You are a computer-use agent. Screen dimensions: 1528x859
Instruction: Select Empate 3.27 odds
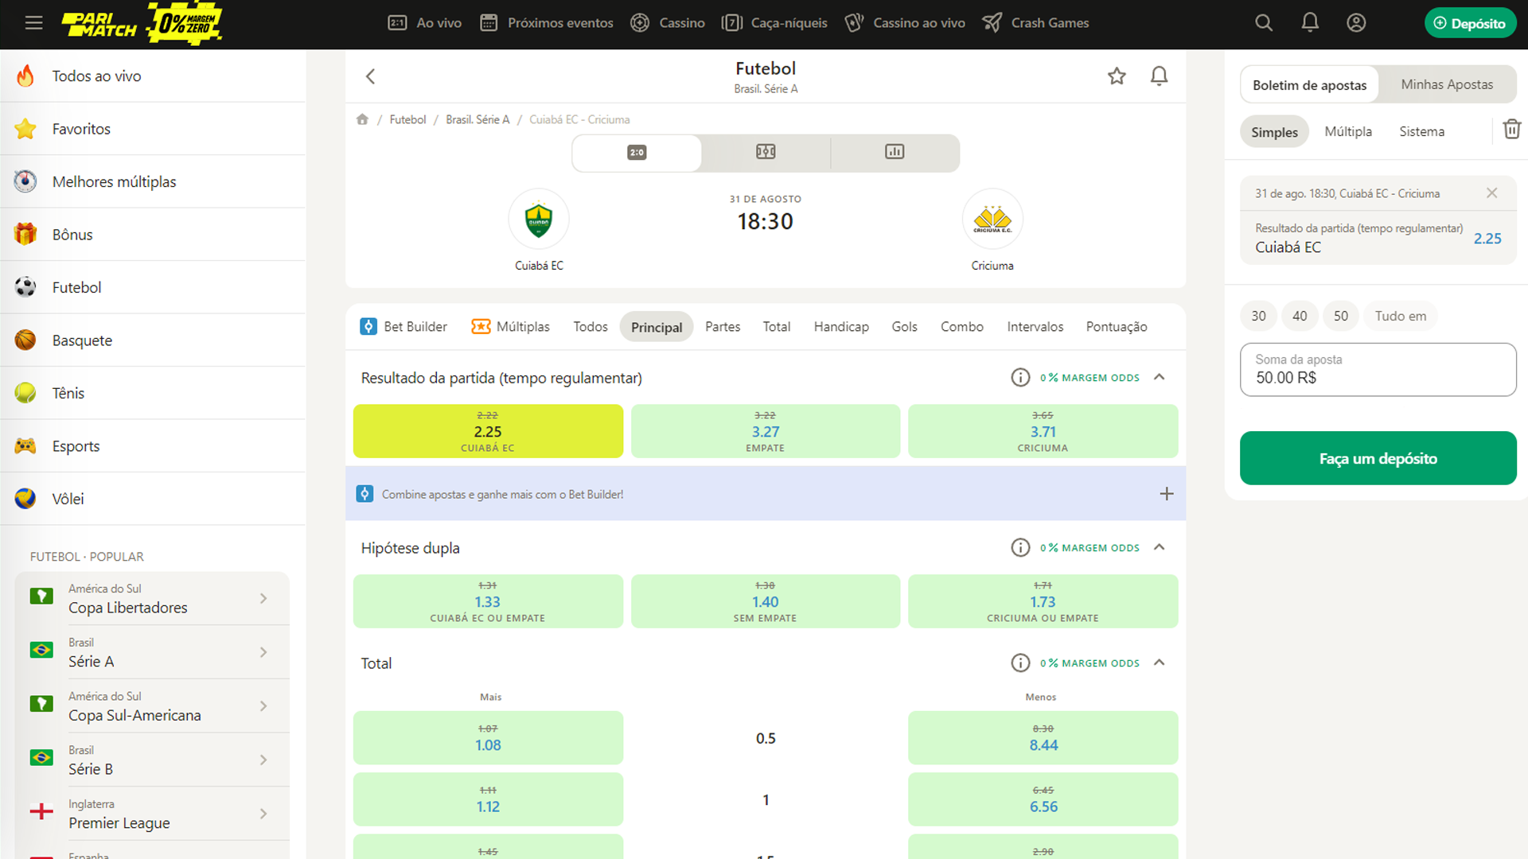pos(766,431)
